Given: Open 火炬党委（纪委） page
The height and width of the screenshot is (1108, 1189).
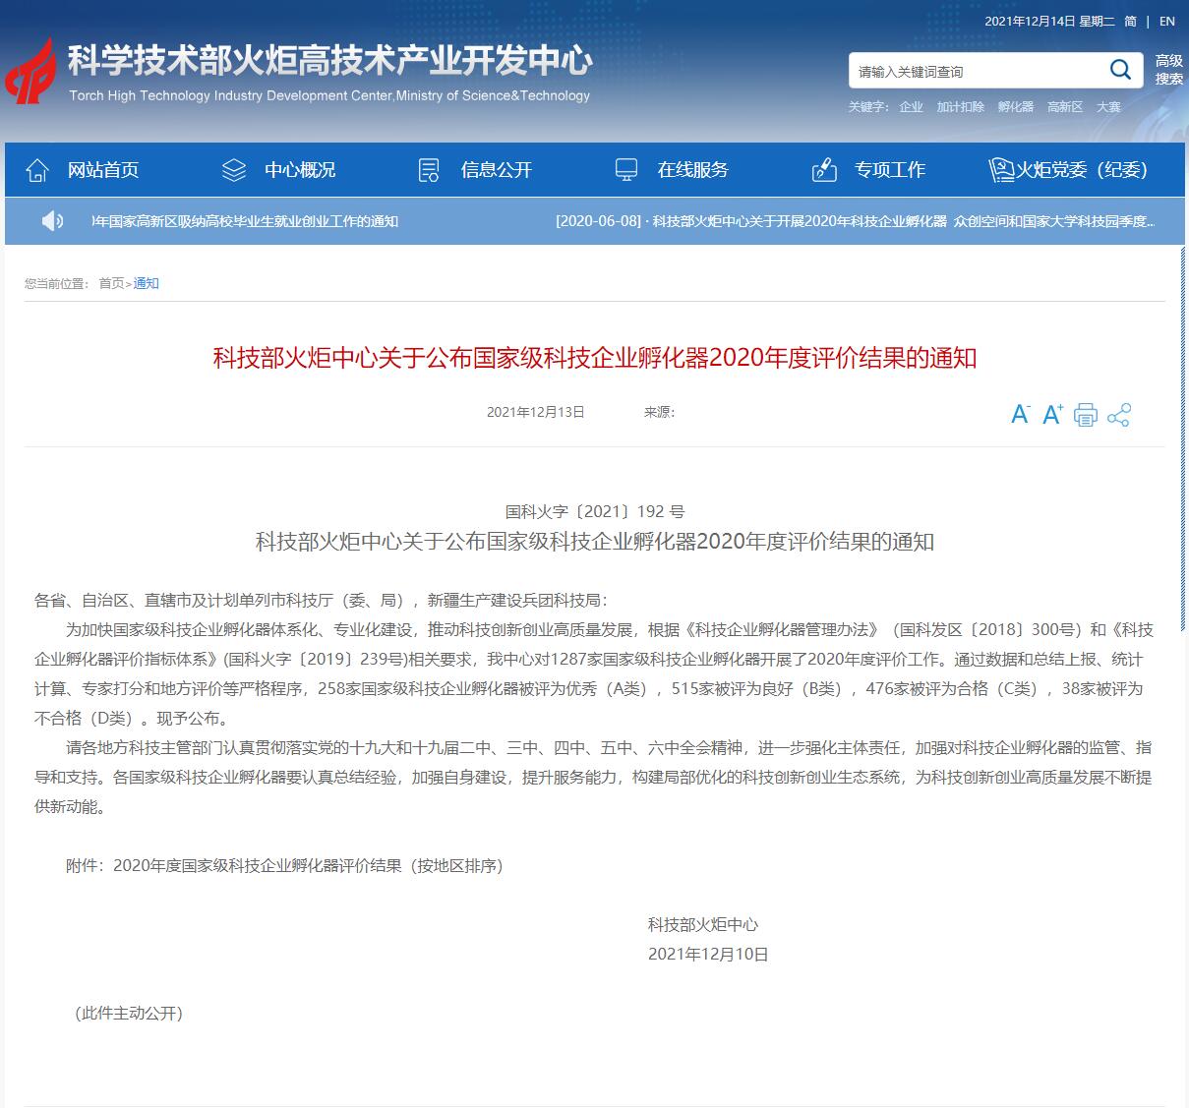Looking at the screenshot, I should point(1081,170).
